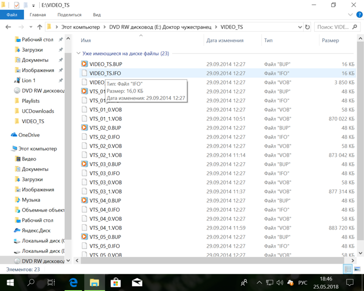Open the Файл ribbon tab

[x=12, y=15]
